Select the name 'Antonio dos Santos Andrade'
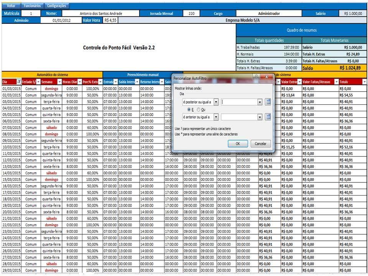Viewport: 368px width, 276px height. tap(101, 13)
